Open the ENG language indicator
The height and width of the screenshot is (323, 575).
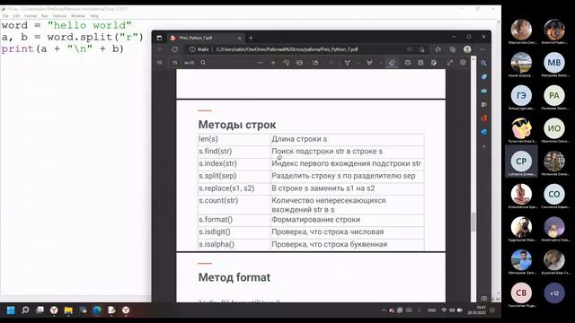point(431,310)
